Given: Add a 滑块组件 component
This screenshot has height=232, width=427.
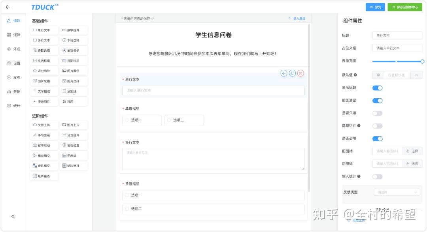Looking at the screenshot, I should click(44, 101).
